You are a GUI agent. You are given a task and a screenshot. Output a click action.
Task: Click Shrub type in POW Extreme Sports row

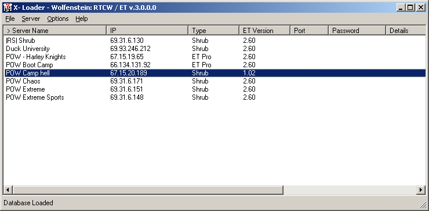pos(200,97)
